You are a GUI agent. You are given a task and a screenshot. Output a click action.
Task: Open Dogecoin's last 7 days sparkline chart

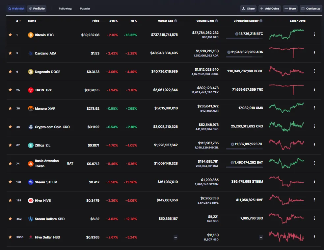click(x=286, y=71)
